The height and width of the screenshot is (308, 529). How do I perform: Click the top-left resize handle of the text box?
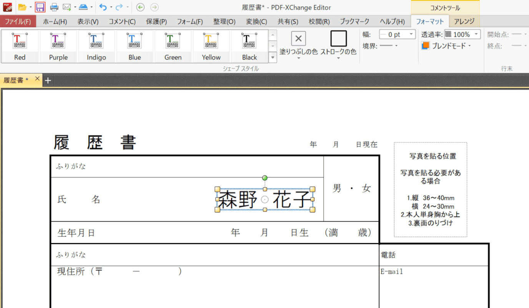pos(217,189)
